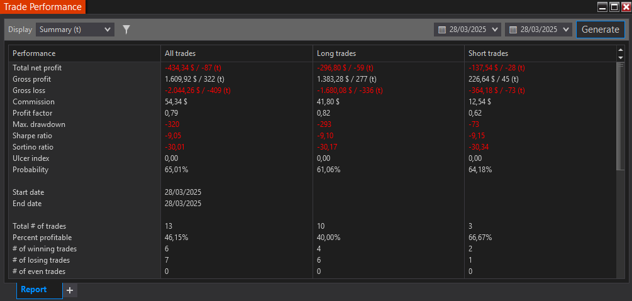Click the Commission row label
Screen dimensions: 632x301
coord(33,102)
